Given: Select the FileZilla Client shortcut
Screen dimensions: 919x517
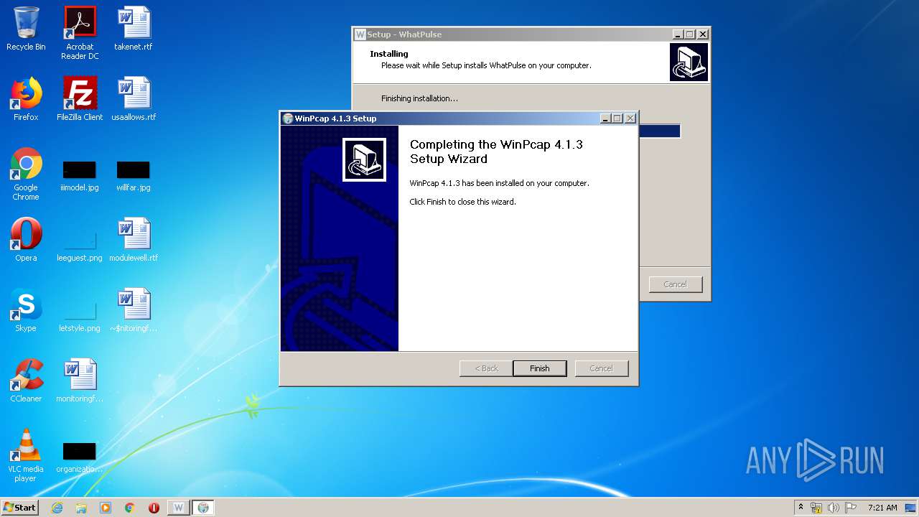Looking at the screenshot, I should (80, 99).
